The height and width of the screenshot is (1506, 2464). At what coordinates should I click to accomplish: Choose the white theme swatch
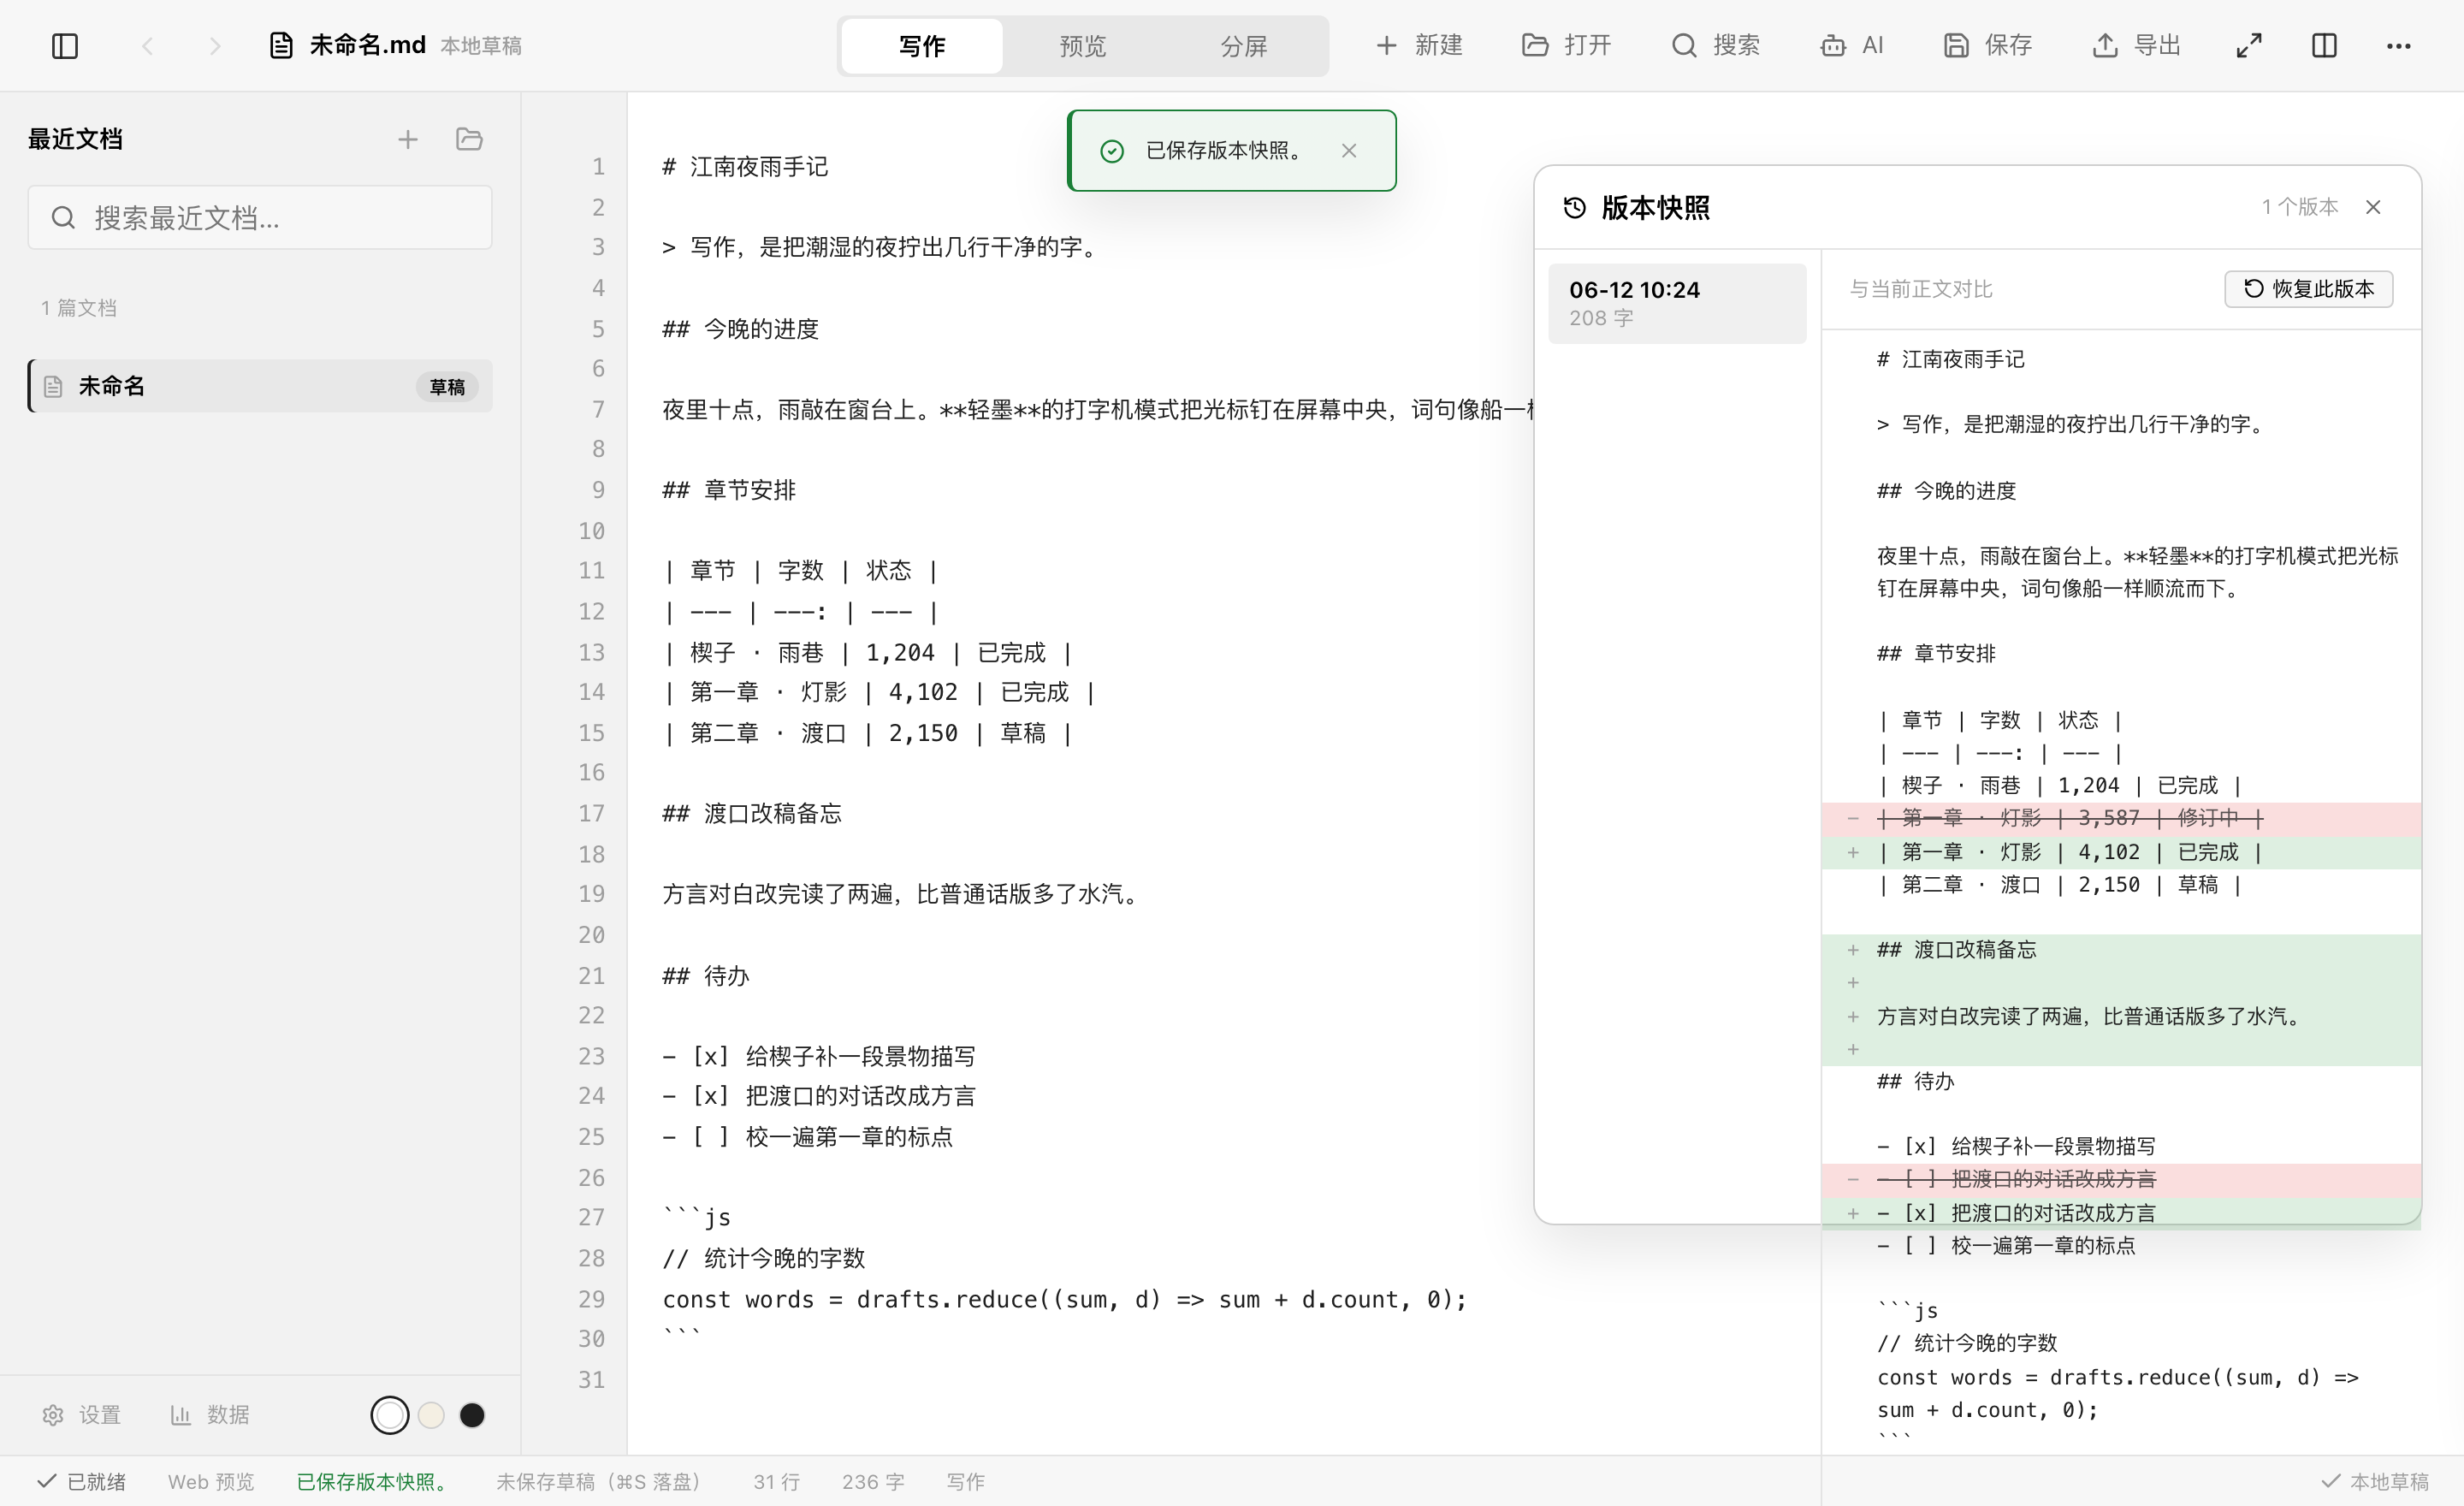(x=390, y=1415)
